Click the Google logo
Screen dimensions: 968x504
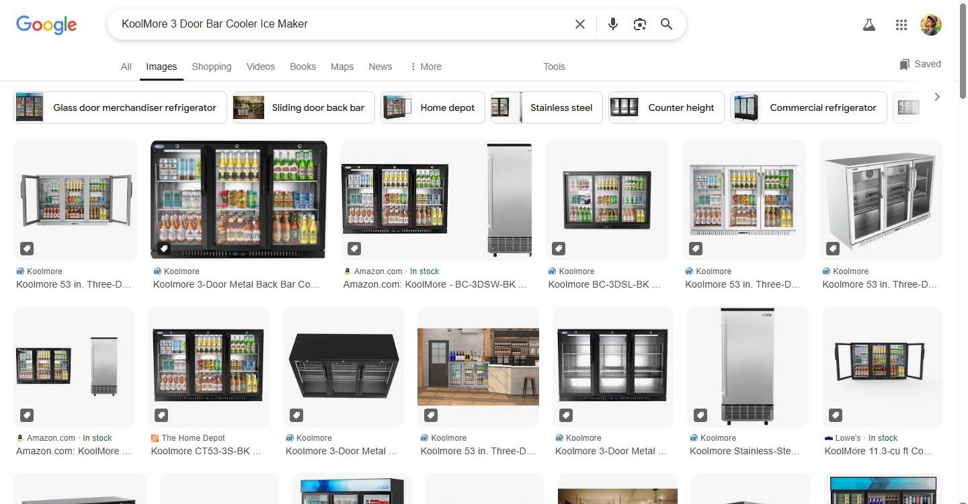pyautogui.click(x=46, y=25)
